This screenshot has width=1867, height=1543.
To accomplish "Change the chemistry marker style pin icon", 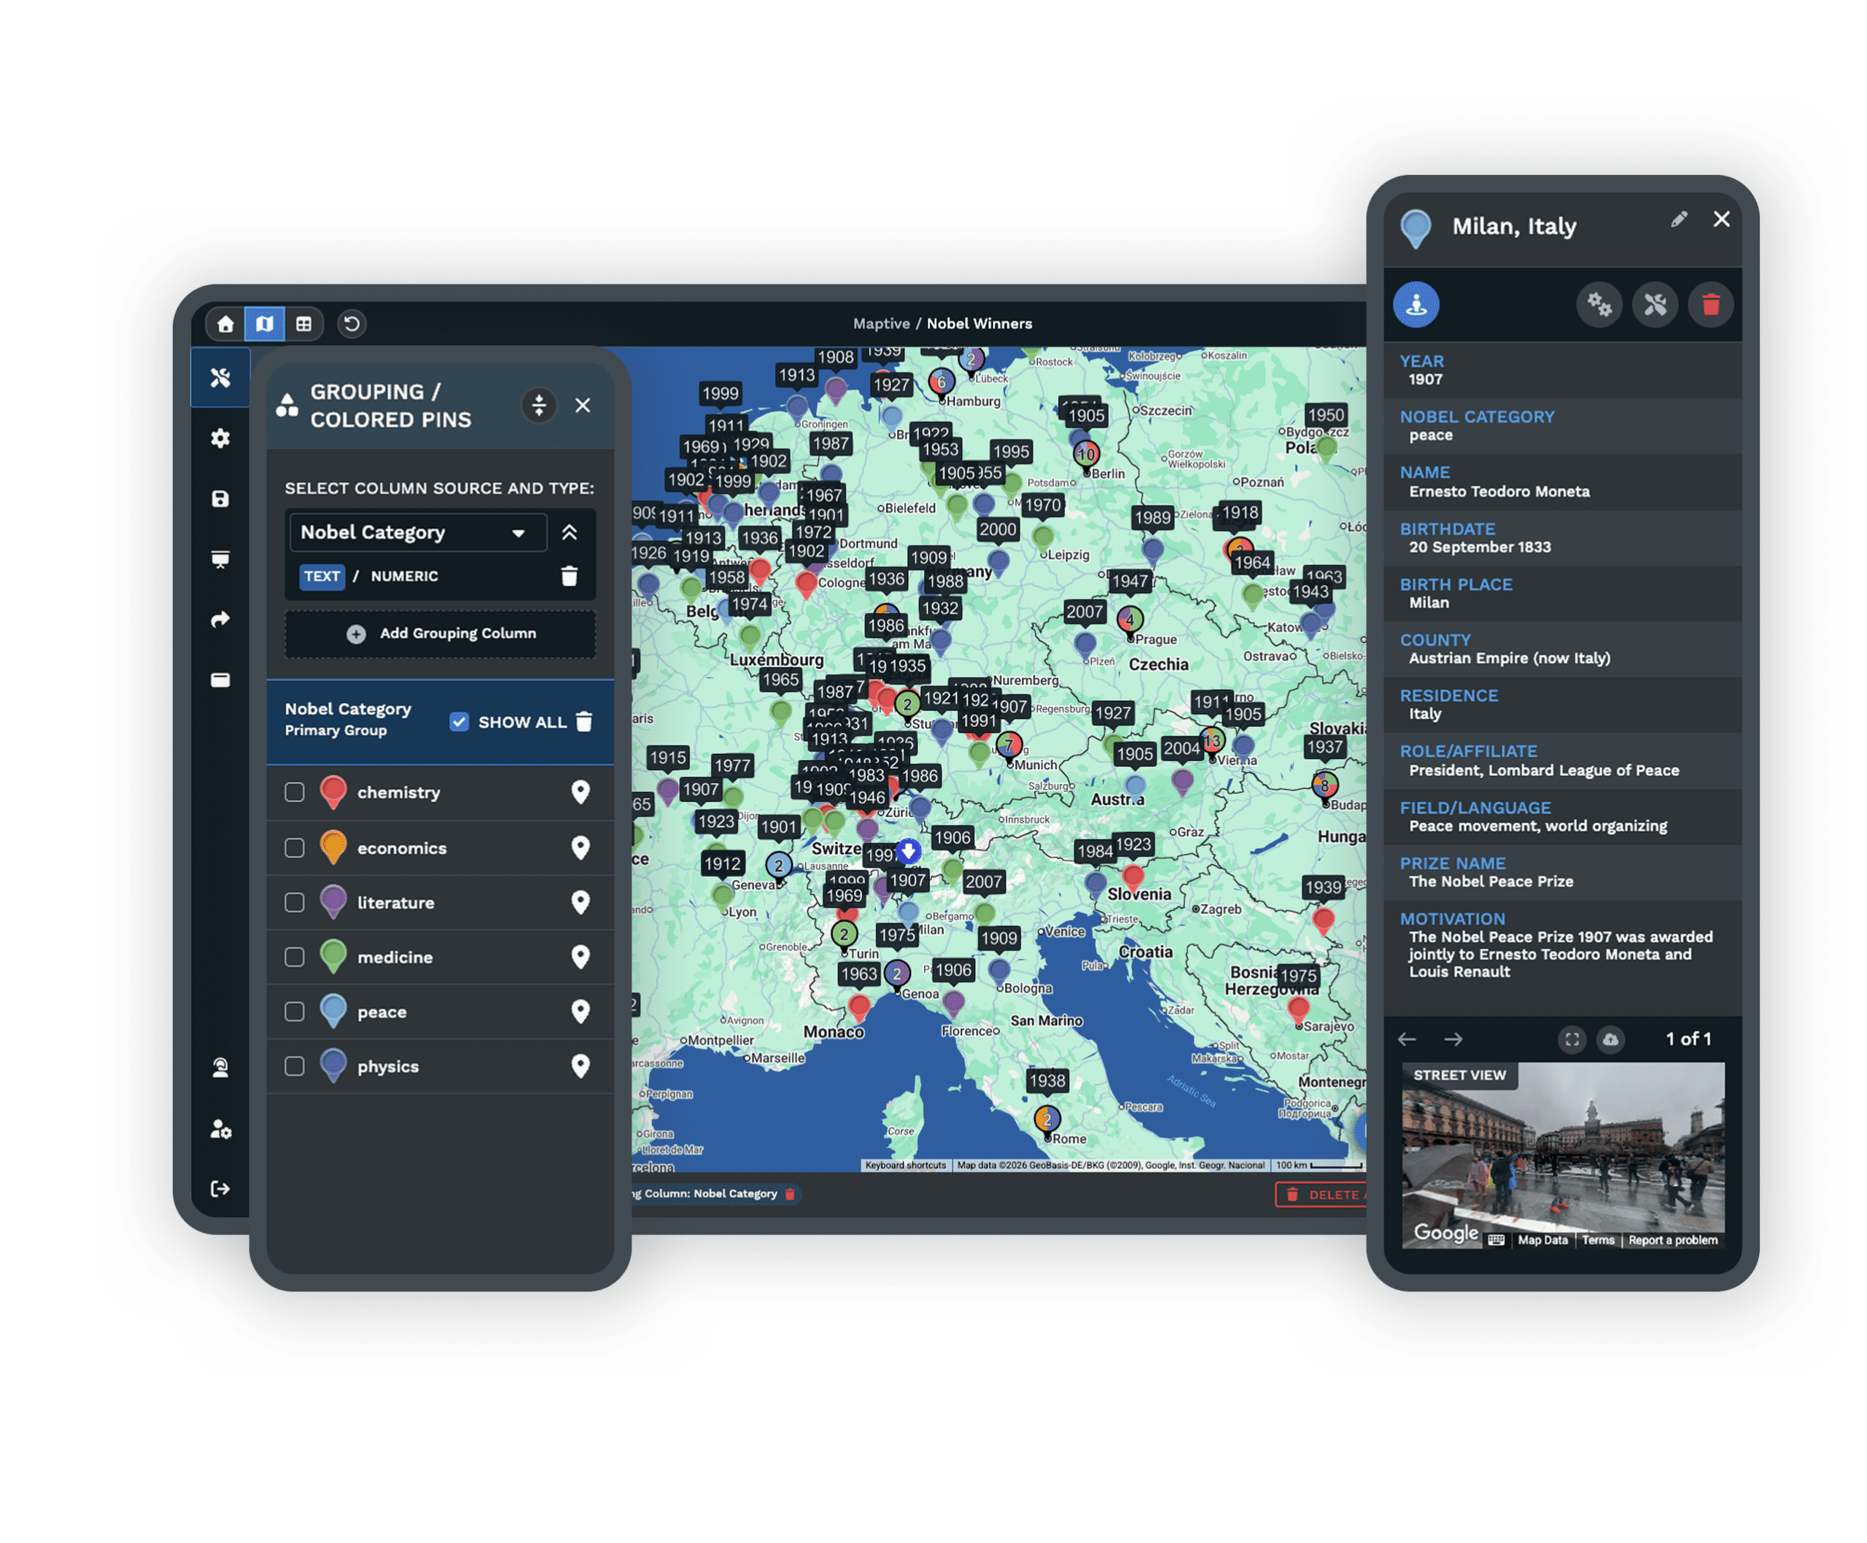I will 580,792.
